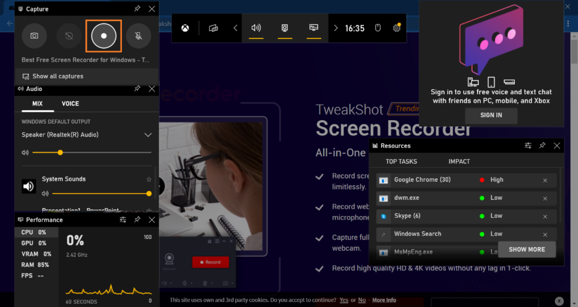Image resolution: width=578 pixels, height=307 pixels.
Task: Click SIGN IN for Xbox chat
Action: coord(491,115)
